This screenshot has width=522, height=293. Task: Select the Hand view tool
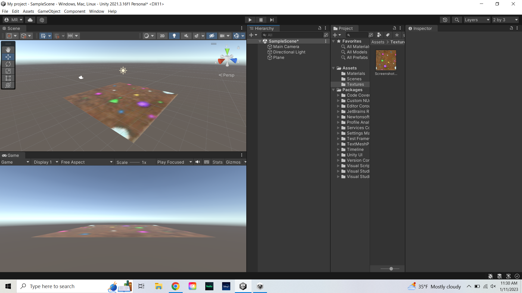click(8, 50)
